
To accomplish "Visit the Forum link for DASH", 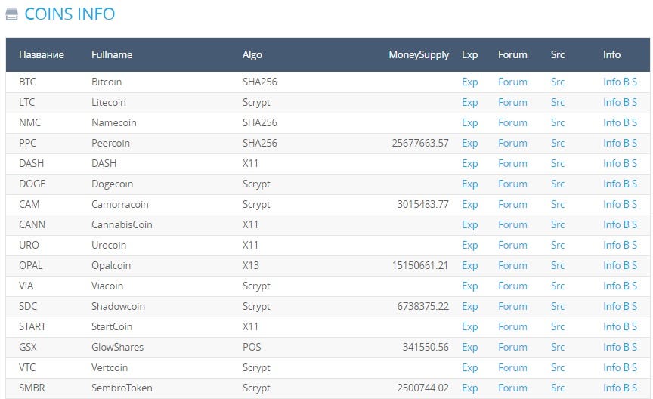I will (x=512, y=164).
